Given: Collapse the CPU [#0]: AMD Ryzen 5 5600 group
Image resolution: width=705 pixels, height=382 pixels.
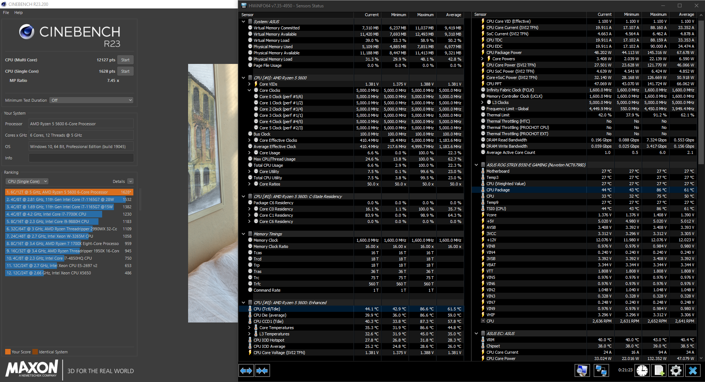Looking at the screenshot, I should (243, 78).
